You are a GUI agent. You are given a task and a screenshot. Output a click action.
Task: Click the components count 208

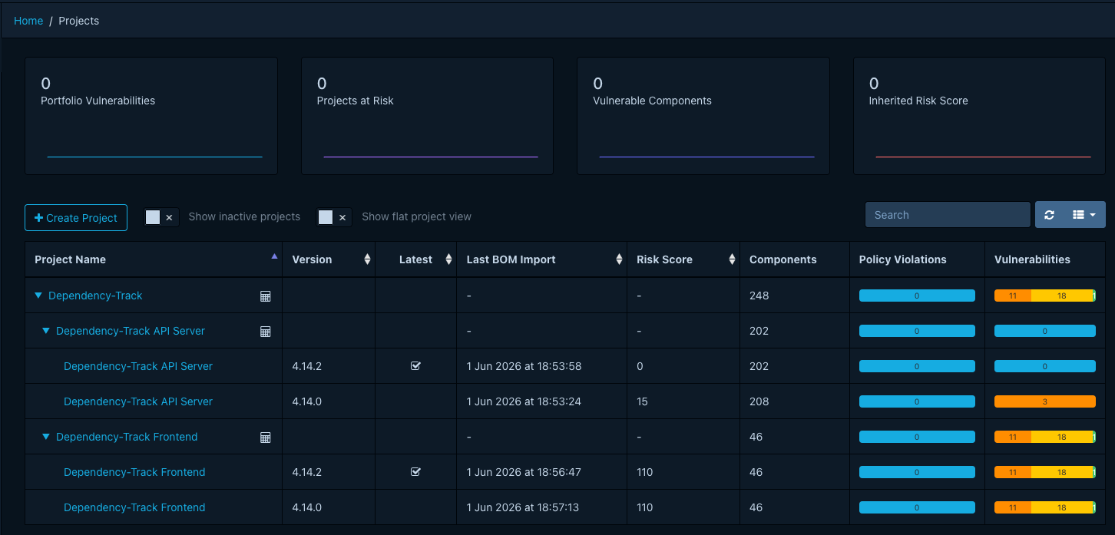[759, 401]
